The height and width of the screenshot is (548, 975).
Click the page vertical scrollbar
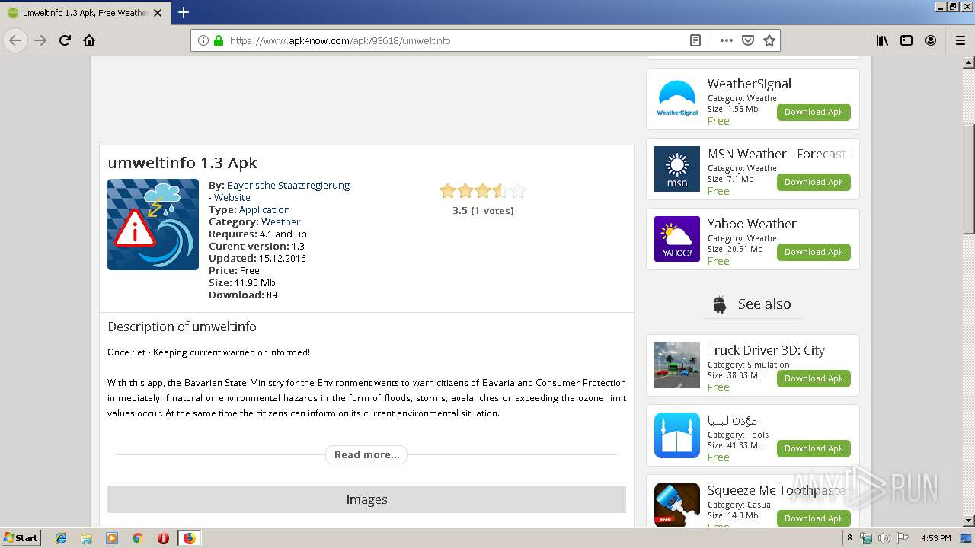click(969, 179)
